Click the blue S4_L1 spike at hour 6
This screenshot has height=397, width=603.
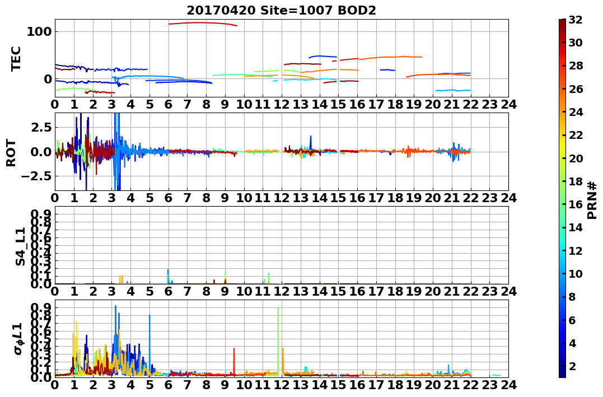[168, 276]
